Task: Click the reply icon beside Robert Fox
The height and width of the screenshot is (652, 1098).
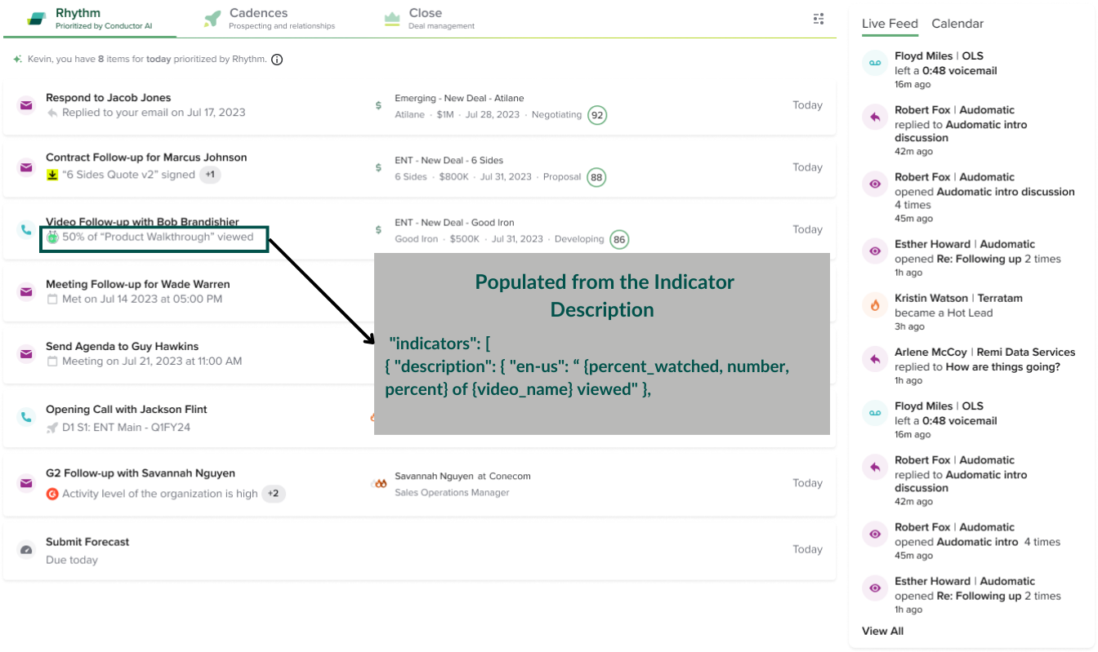Action: (x=875, y=117)
